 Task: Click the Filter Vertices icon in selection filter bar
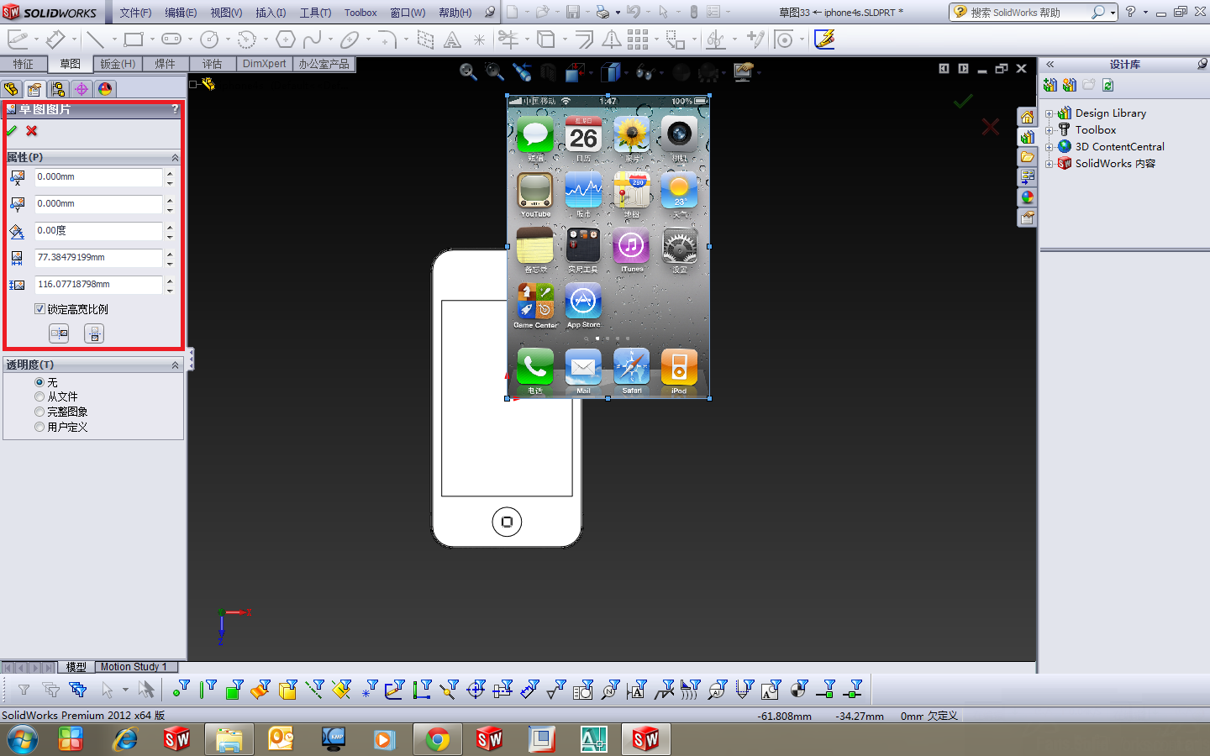181,690
